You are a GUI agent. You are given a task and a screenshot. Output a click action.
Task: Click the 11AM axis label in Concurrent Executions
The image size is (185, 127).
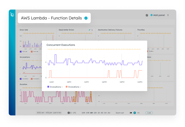pos(51,82)
